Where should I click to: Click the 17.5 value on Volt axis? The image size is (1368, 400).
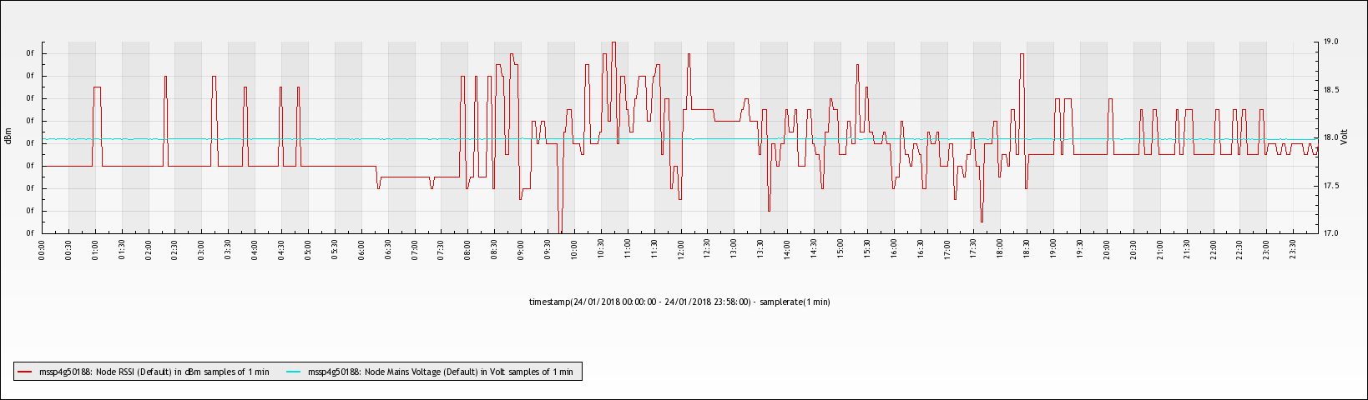(1330, 186)
